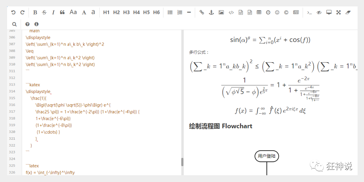Click the first code-file icon for preformatted text
This screenshot has width=364, height=182.
[241, 12]
